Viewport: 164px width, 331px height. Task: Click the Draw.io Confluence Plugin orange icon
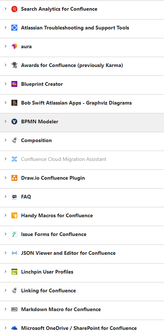point(14,178)
